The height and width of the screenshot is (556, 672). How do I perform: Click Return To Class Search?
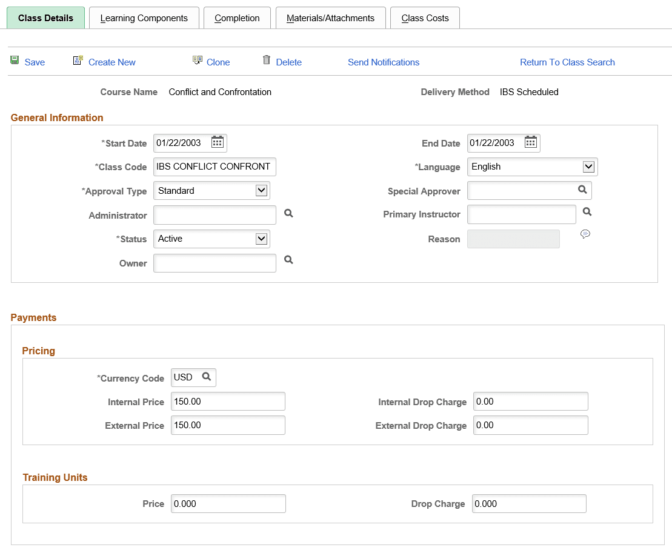pyautogui.click(x=567, y=62)
